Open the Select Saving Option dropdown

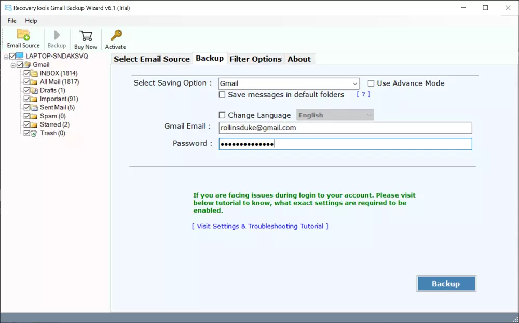point(355,83)
